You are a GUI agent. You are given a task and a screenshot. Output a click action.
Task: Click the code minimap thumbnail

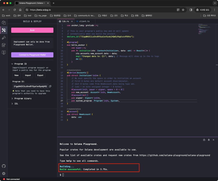point(205,29)
